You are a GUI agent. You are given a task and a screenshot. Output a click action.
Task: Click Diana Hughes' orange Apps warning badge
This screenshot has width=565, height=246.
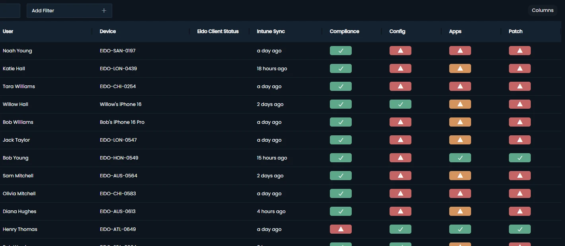pyautogui.click(x=460, y=211)
